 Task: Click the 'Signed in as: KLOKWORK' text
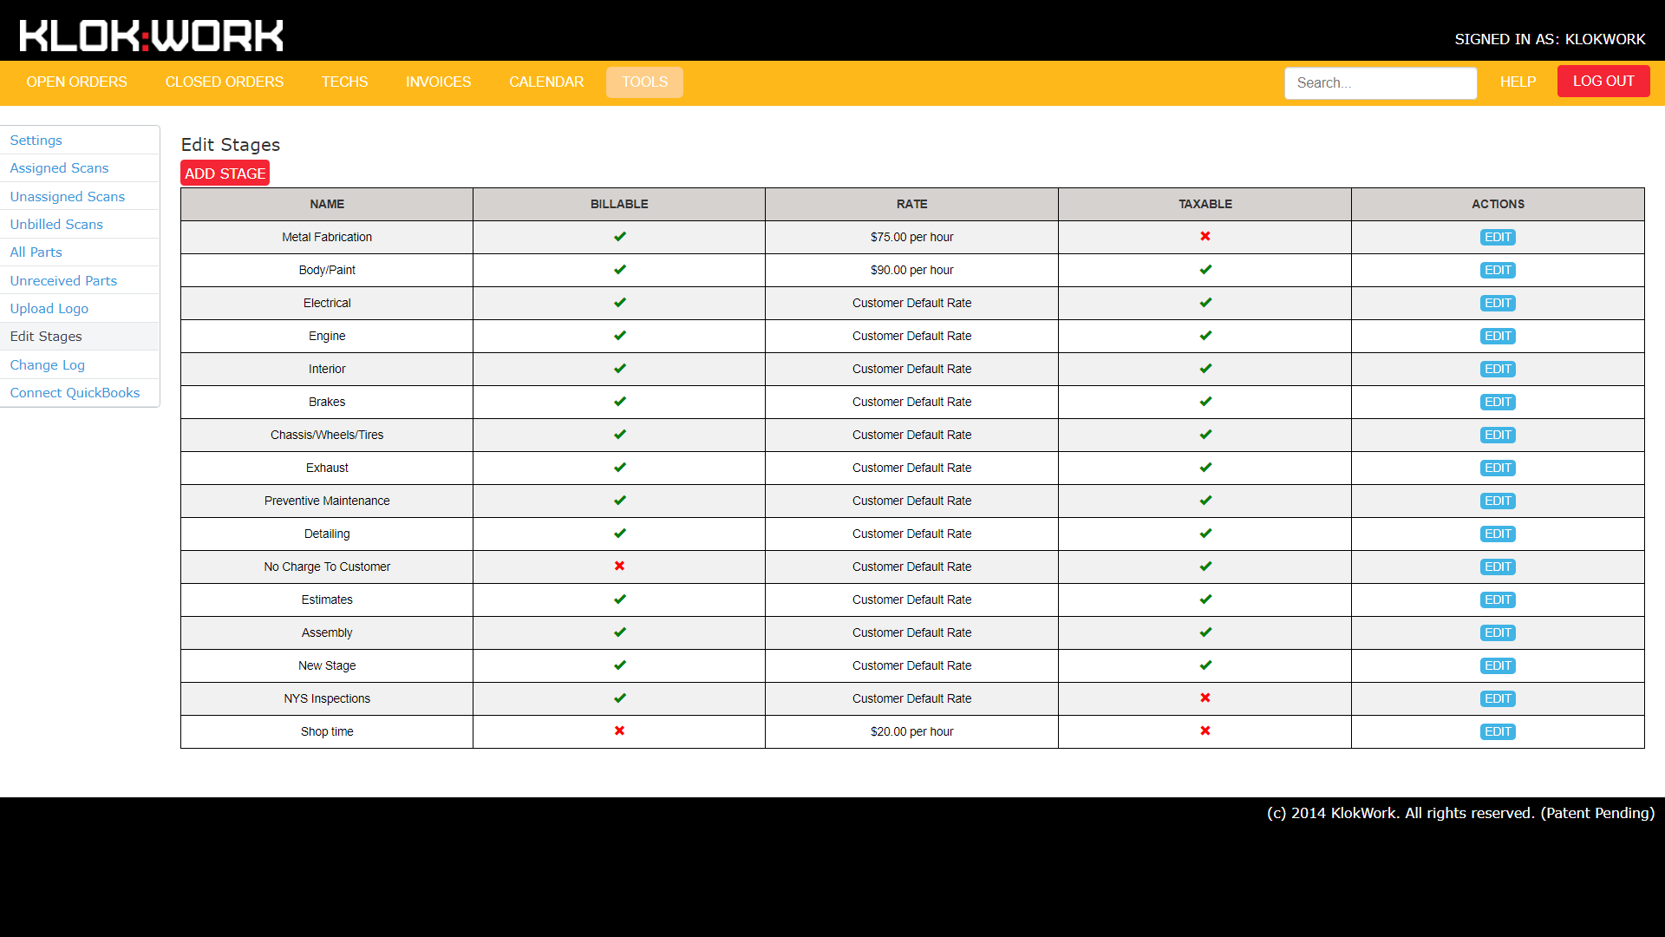(x=1550, y=39)
